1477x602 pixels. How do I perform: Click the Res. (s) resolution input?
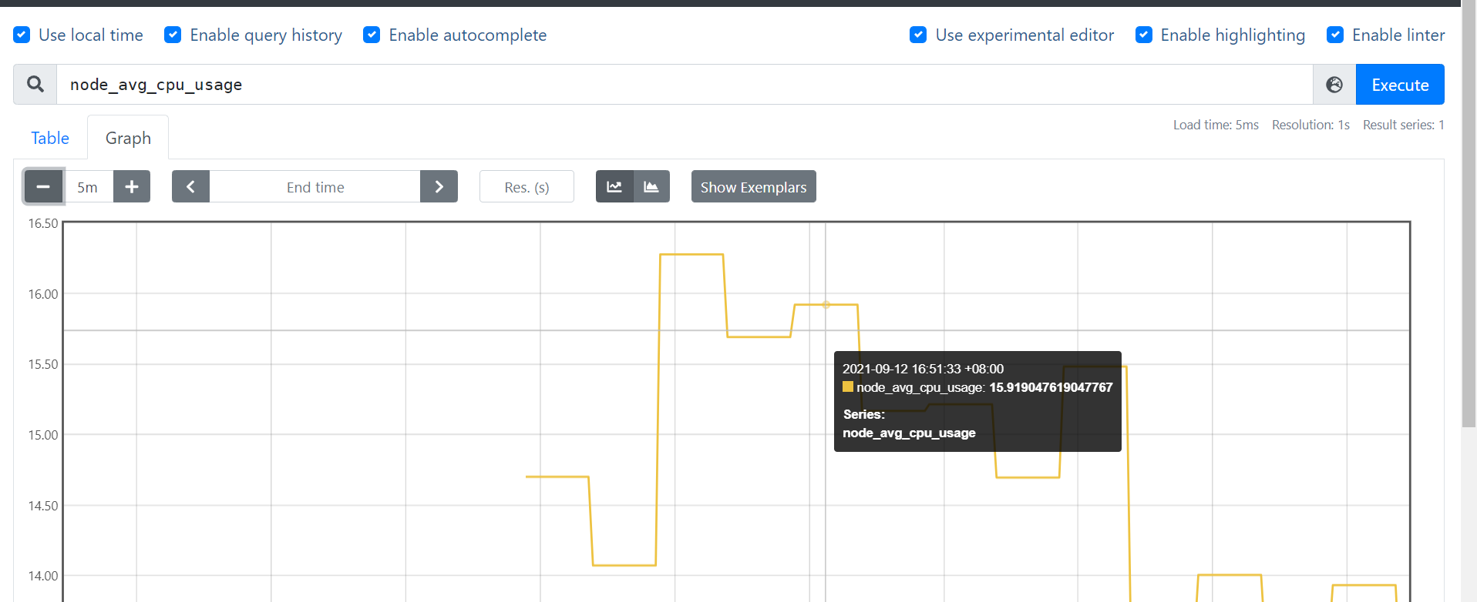pos(527,186)
